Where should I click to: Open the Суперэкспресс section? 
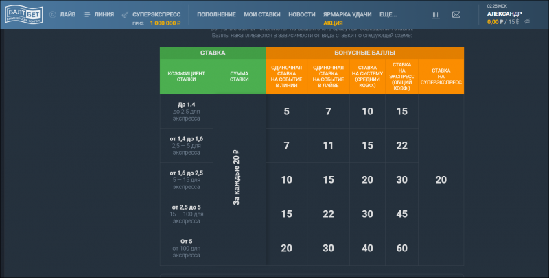tap(156, 14)
